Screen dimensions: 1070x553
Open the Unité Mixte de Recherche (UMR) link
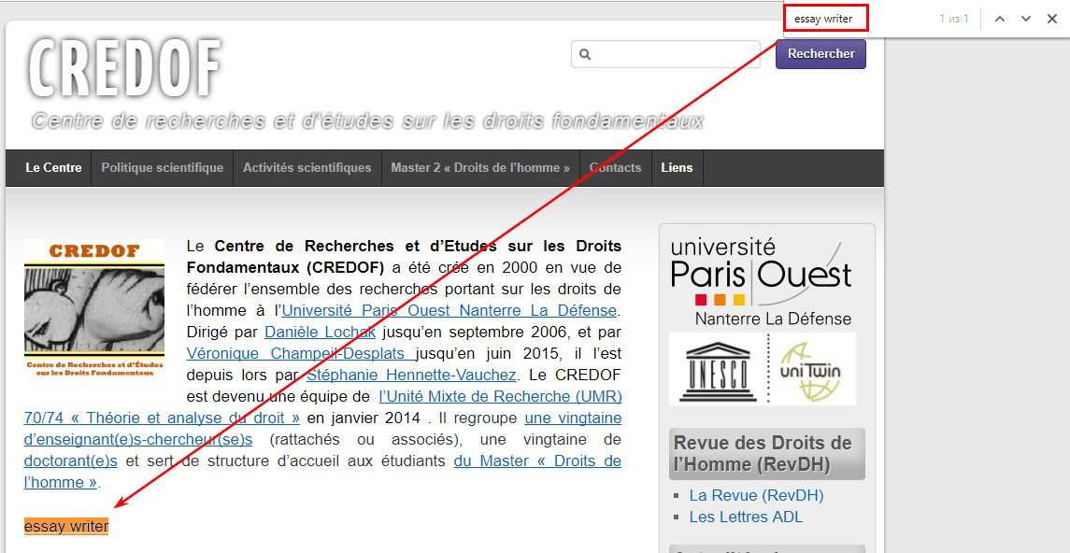[x=500, y=396]
